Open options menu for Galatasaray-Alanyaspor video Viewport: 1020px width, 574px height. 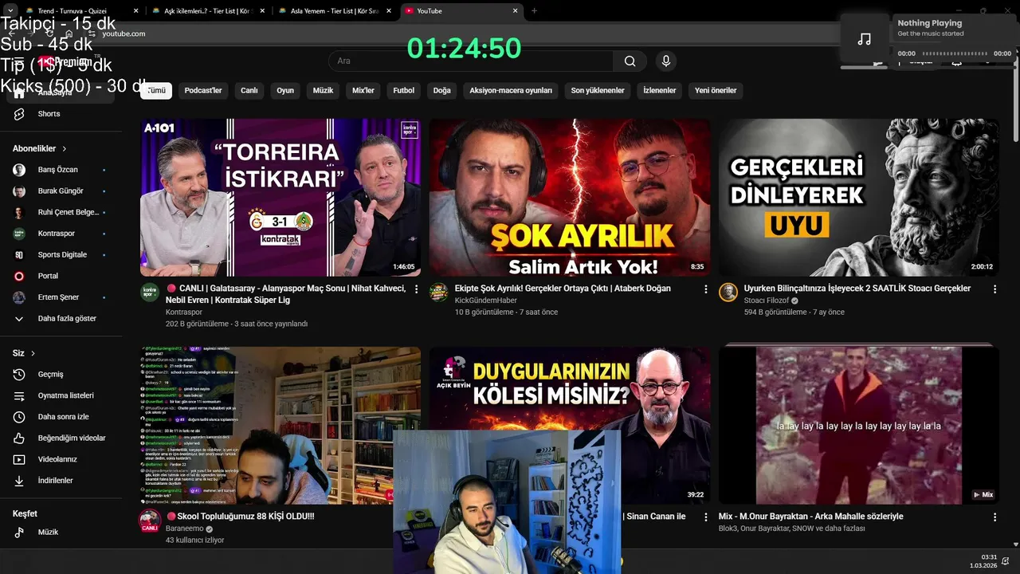(x=416, y=289)
